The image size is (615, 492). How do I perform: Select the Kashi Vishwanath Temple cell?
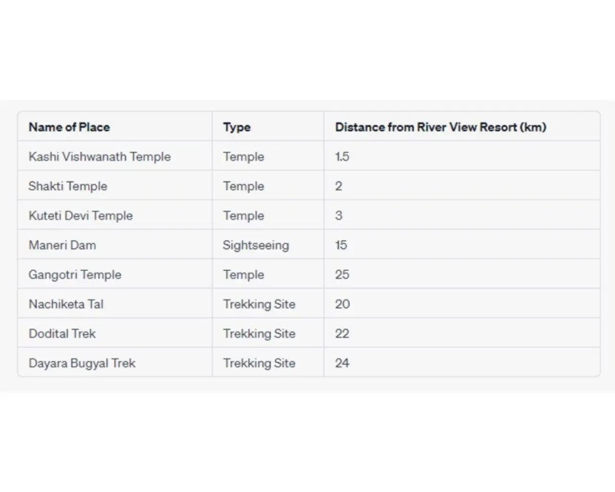[x=99, y=156]
